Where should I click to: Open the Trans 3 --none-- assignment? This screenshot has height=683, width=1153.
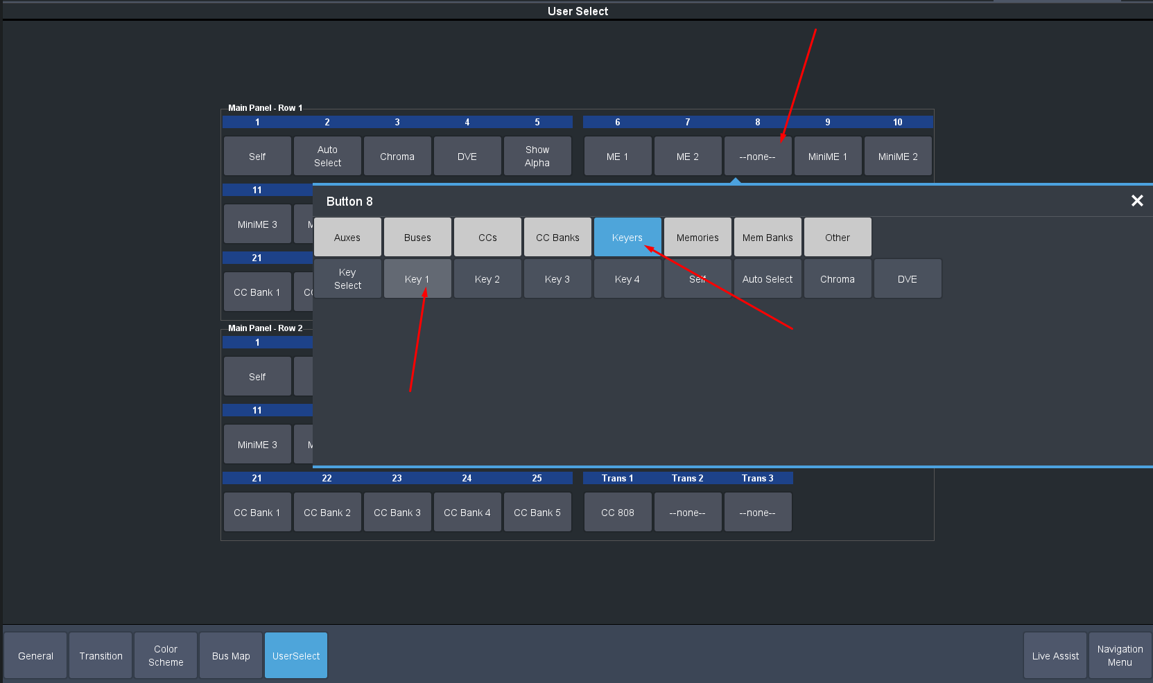point(757,513)
